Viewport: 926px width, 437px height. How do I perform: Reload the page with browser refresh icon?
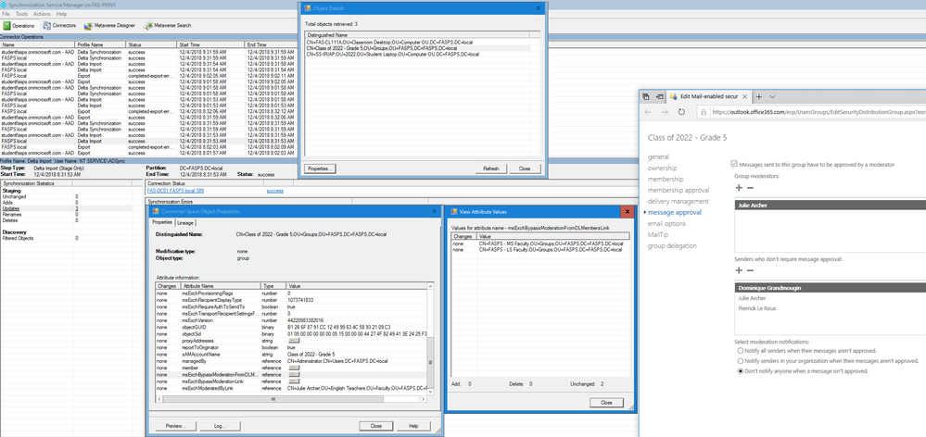point(681,111)
